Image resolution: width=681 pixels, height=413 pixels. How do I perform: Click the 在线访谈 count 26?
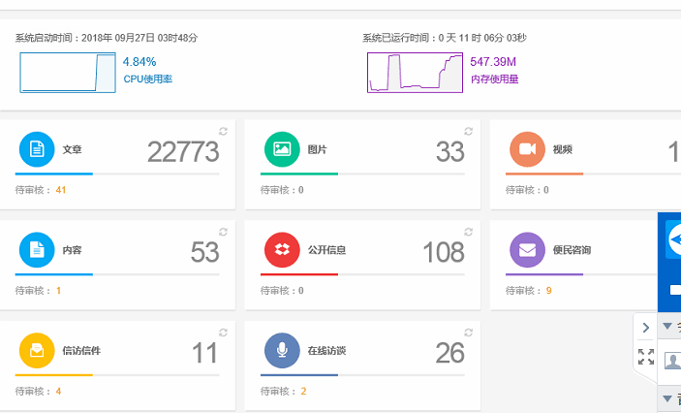click(x=449, y=352)
